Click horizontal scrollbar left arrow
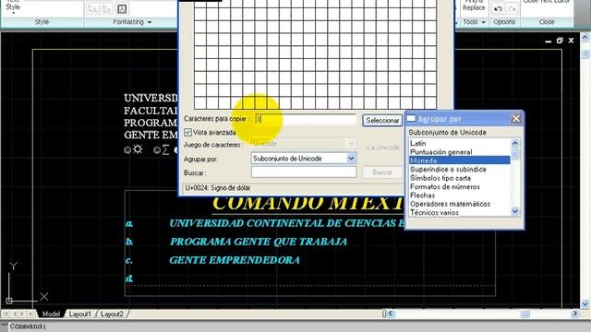The width and height of the screenshot is (591, 332). click(391, 314)
